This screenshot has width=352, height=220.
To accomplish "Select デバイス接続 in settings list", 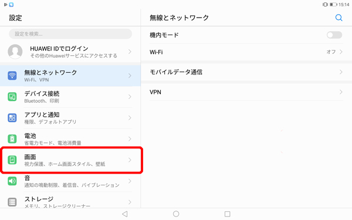I will (70, 97).
